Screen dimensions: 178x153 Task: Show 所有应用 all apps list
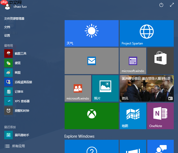(x=15, y=146)
